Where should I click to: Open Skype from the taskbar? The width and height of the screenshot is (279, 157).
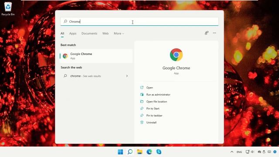pyautogui.click(x=159, y=152)
